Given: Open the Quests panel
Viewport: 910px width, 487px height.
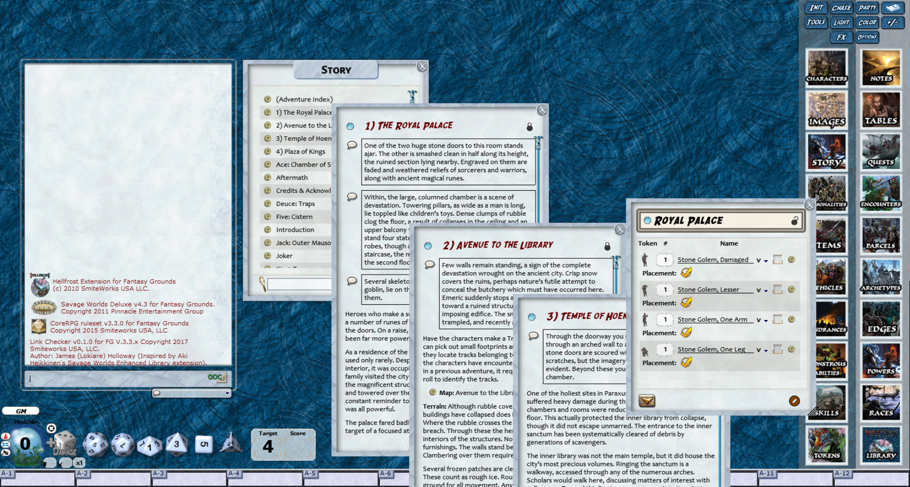Looking at the screenshot, I should (881, 152).
